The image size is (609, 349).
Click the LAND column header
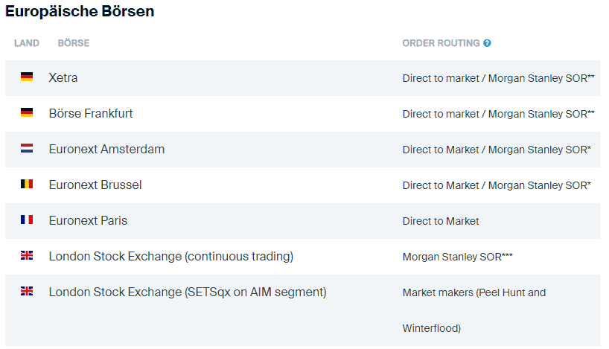tap(26, 43)
